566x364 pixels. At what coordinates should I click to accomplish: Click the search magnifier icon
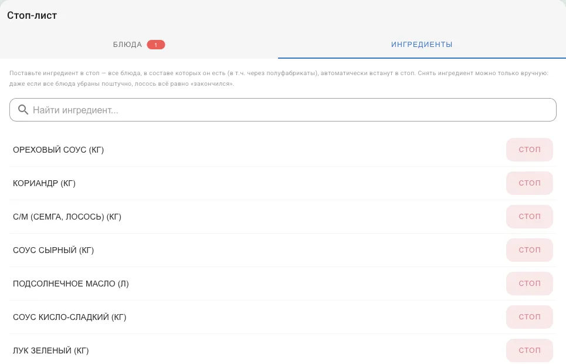pos(23,110)
